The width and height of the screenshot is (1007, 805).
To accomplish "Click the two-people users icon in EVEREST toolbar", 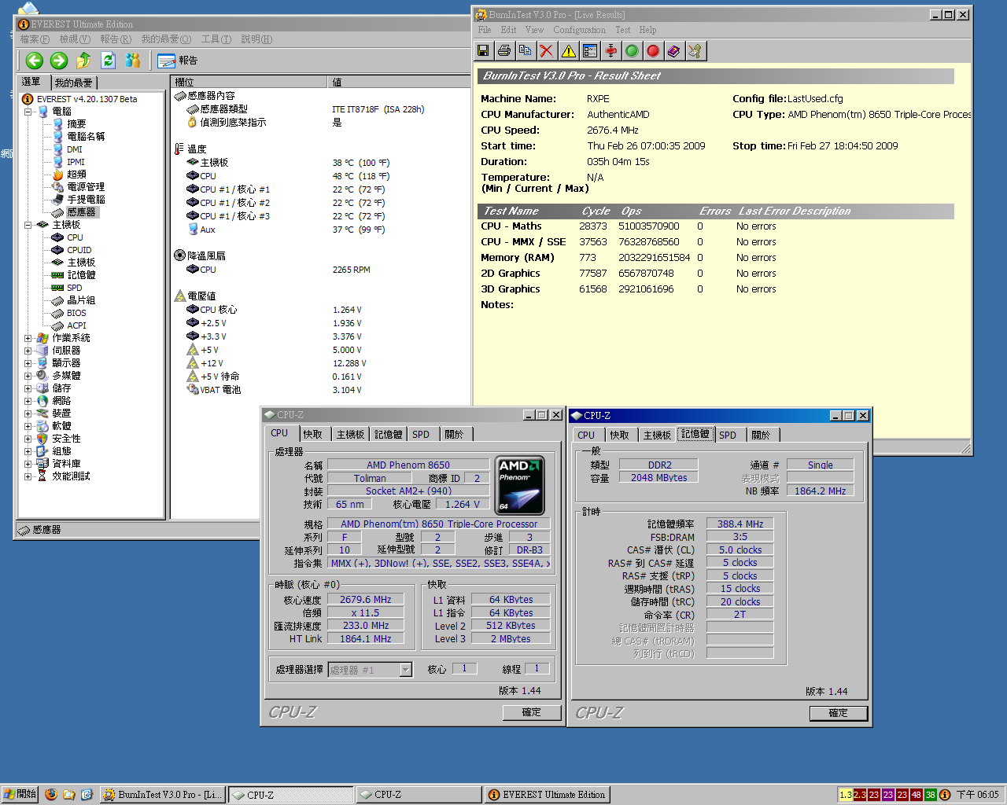I will 133,61.
